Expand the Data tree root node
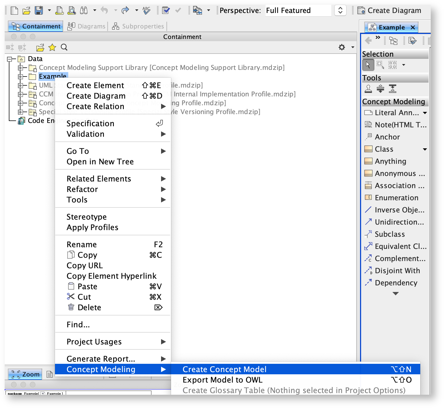 click(10, 59)
